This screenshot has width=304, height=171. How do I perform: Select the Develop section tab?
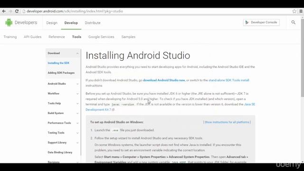click(71, 23)
